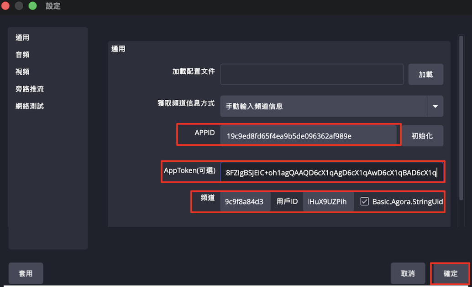This screenshot has height=287, width=472.
Task: Click the 初始化 button
Action: click(x=422, y=136)
